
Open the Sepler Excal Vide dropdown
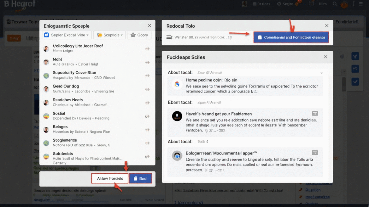(67, 35)
